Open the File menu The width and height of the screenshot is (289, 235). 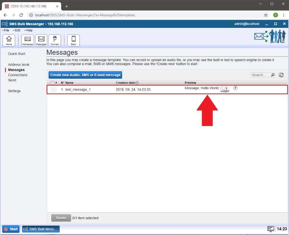click(7, 30)
